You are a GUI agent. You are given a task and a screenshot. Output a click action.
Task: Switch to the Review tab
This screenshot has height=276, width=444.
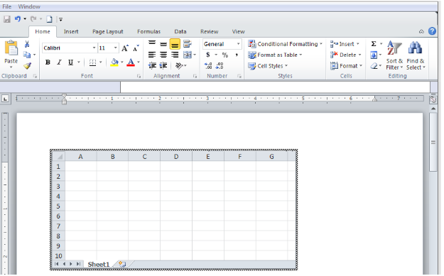pos(210,31)
